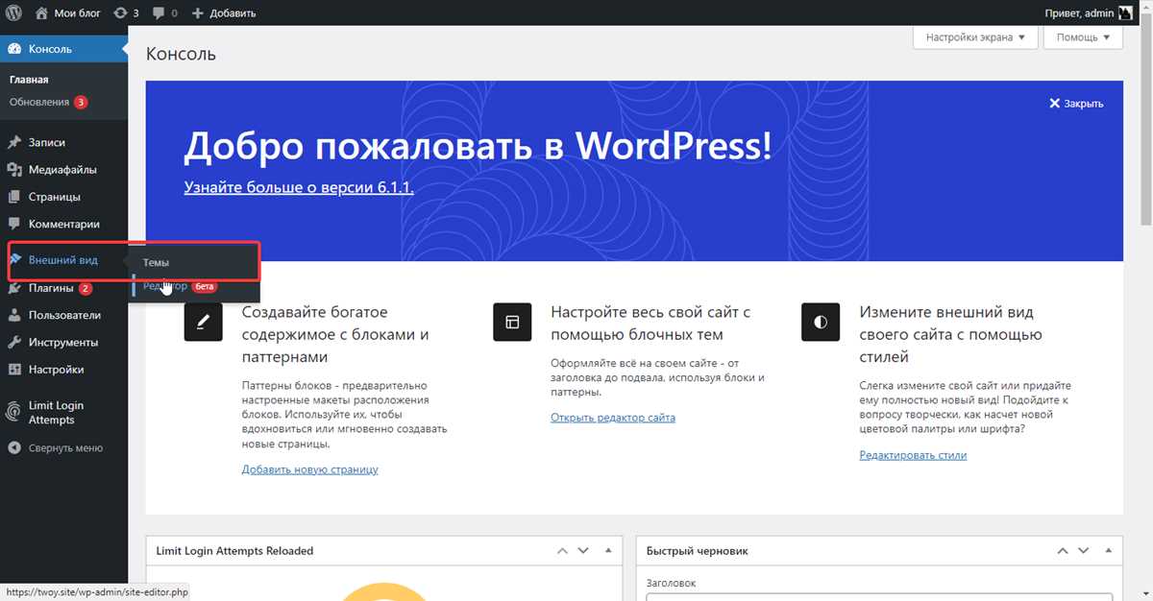The width and height of the screenshot is (1153, 601).
Task: Click the layout icon for block themes
Action: coord(512,323)
